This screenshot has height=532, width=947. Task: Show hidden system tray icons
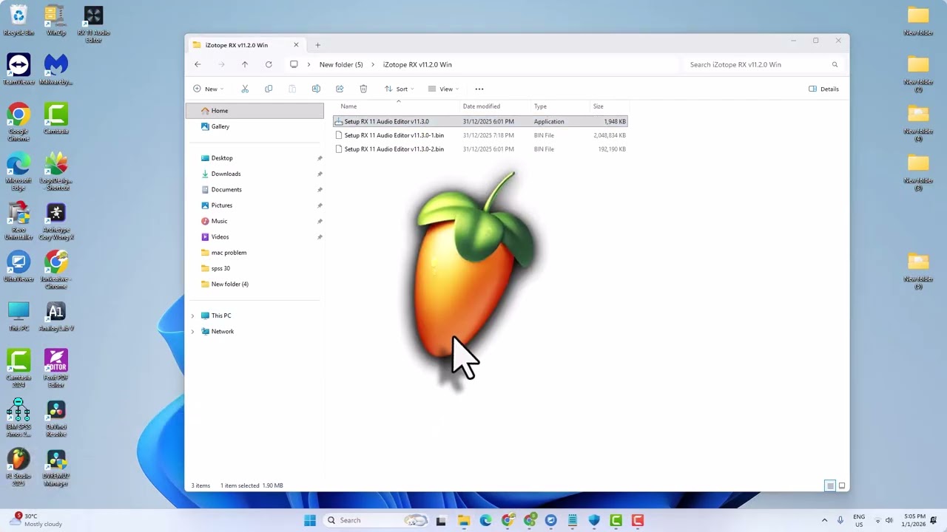tap(824, 520)
